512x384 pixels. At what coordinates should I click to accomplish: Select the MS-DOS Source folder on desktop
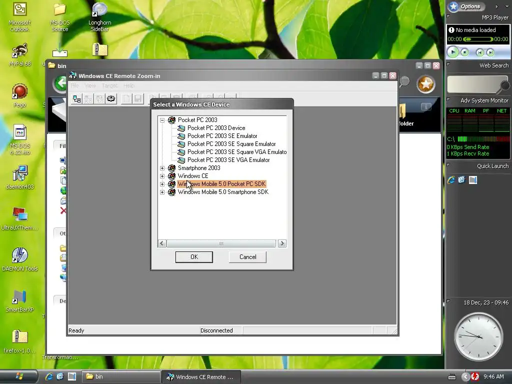(60, 17)
